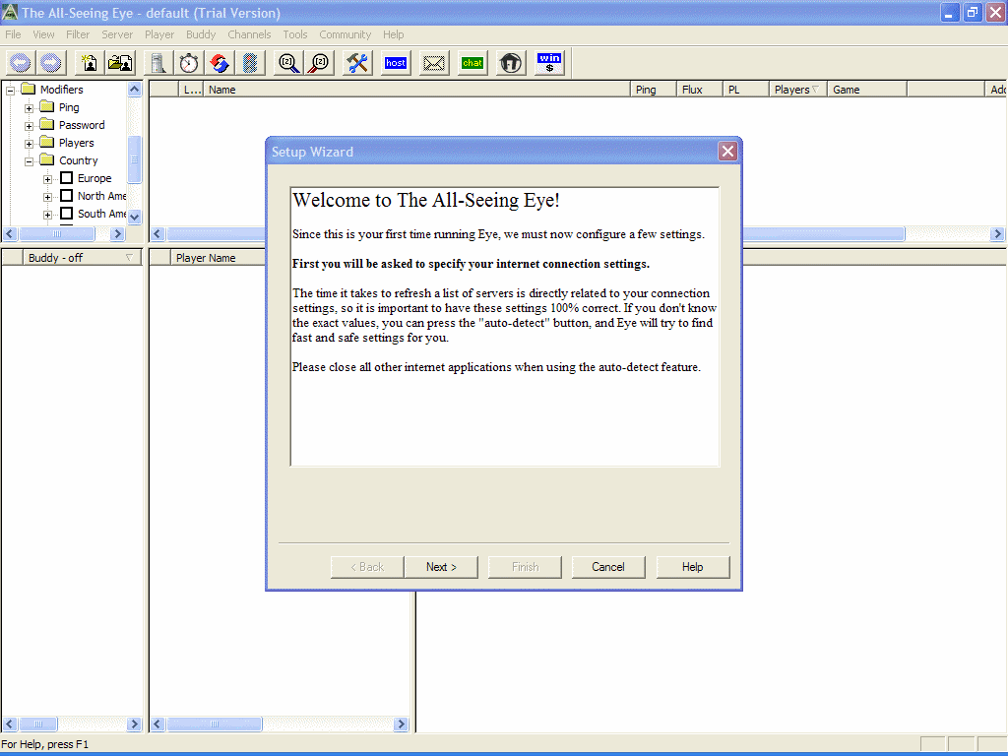Viewport: 1008px width, 756px height.
Task: Click the filter tree vertical scrollbar thumb
Action: [134, 159]
